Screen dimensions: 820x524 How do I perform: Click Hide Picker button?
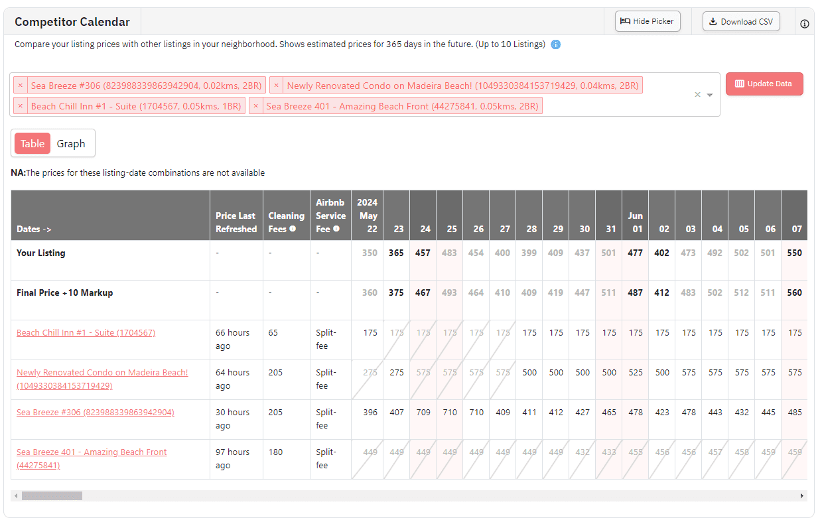pos(647,21)
